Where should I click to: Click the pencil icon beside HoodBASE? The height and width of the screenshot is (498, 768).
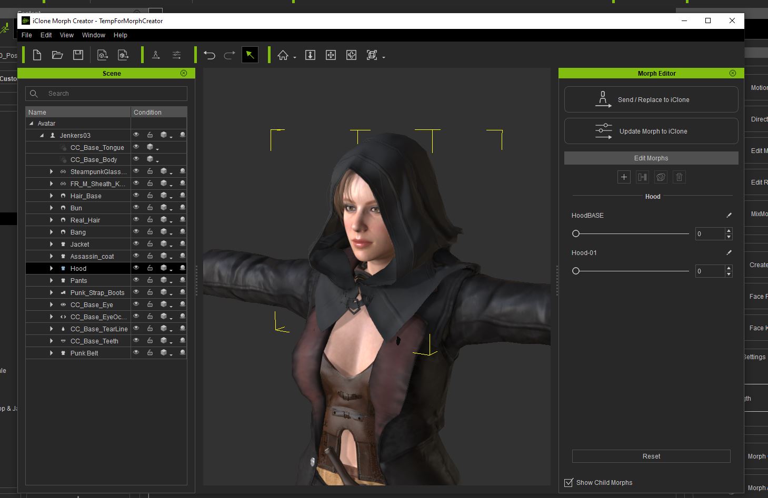[x=729, y=215]
